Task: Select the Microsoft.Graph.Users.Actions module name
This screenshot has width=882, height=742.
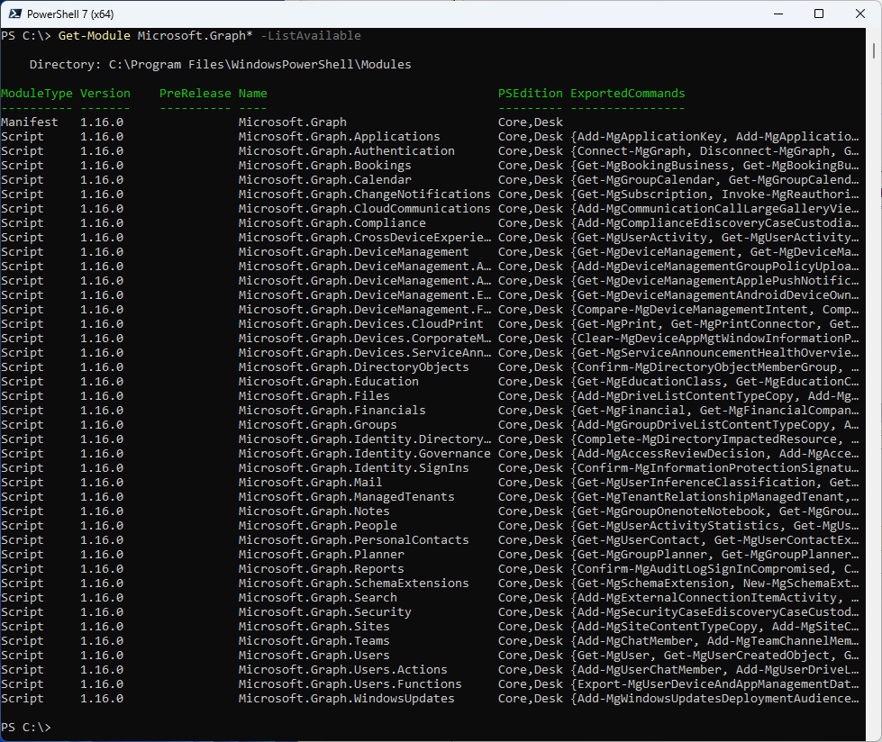Action: (x=342, y=671)
